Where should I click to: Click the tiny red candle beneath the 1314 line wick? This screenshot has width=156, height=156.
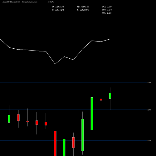pyautogui.click(x=101, y=100)
